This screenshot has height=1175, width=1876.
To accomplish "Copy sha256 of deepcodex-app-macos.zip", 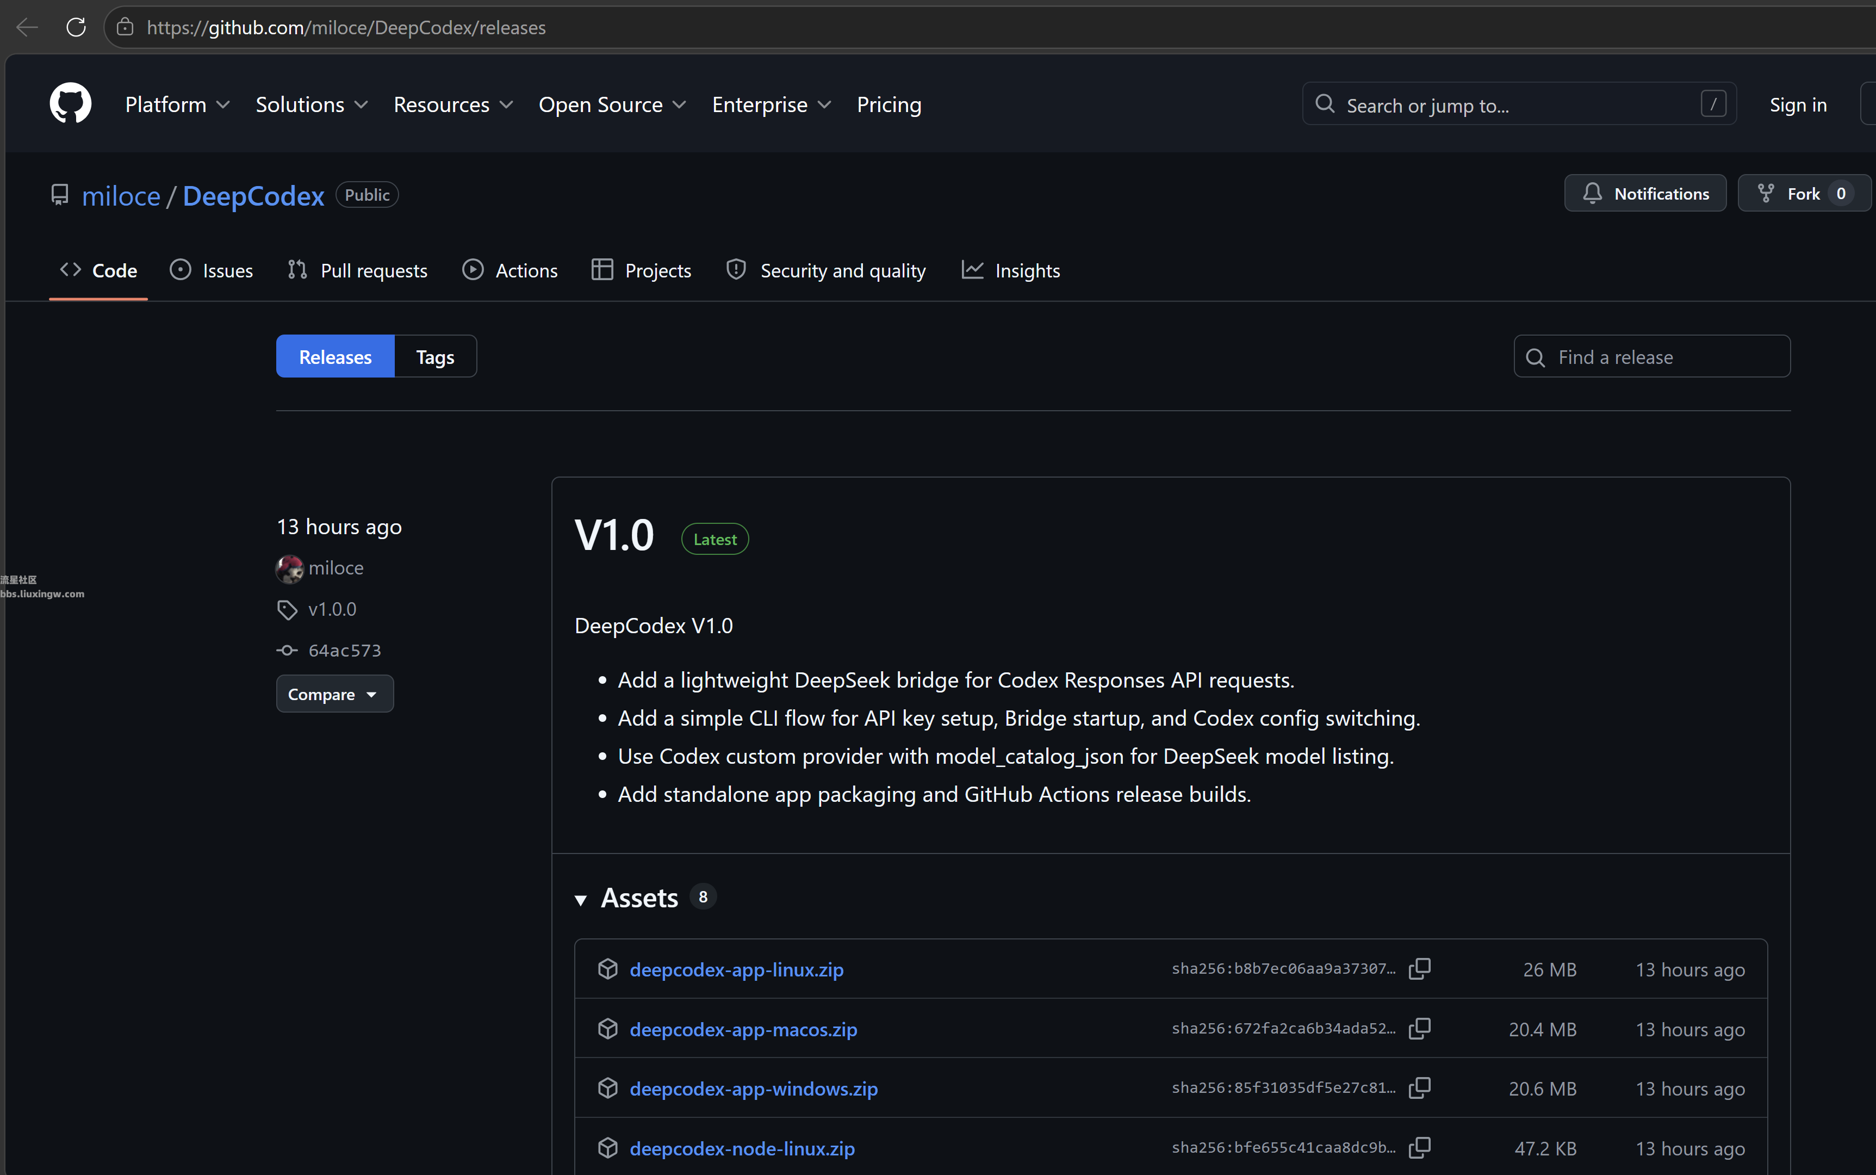I will point(1420,1029).
